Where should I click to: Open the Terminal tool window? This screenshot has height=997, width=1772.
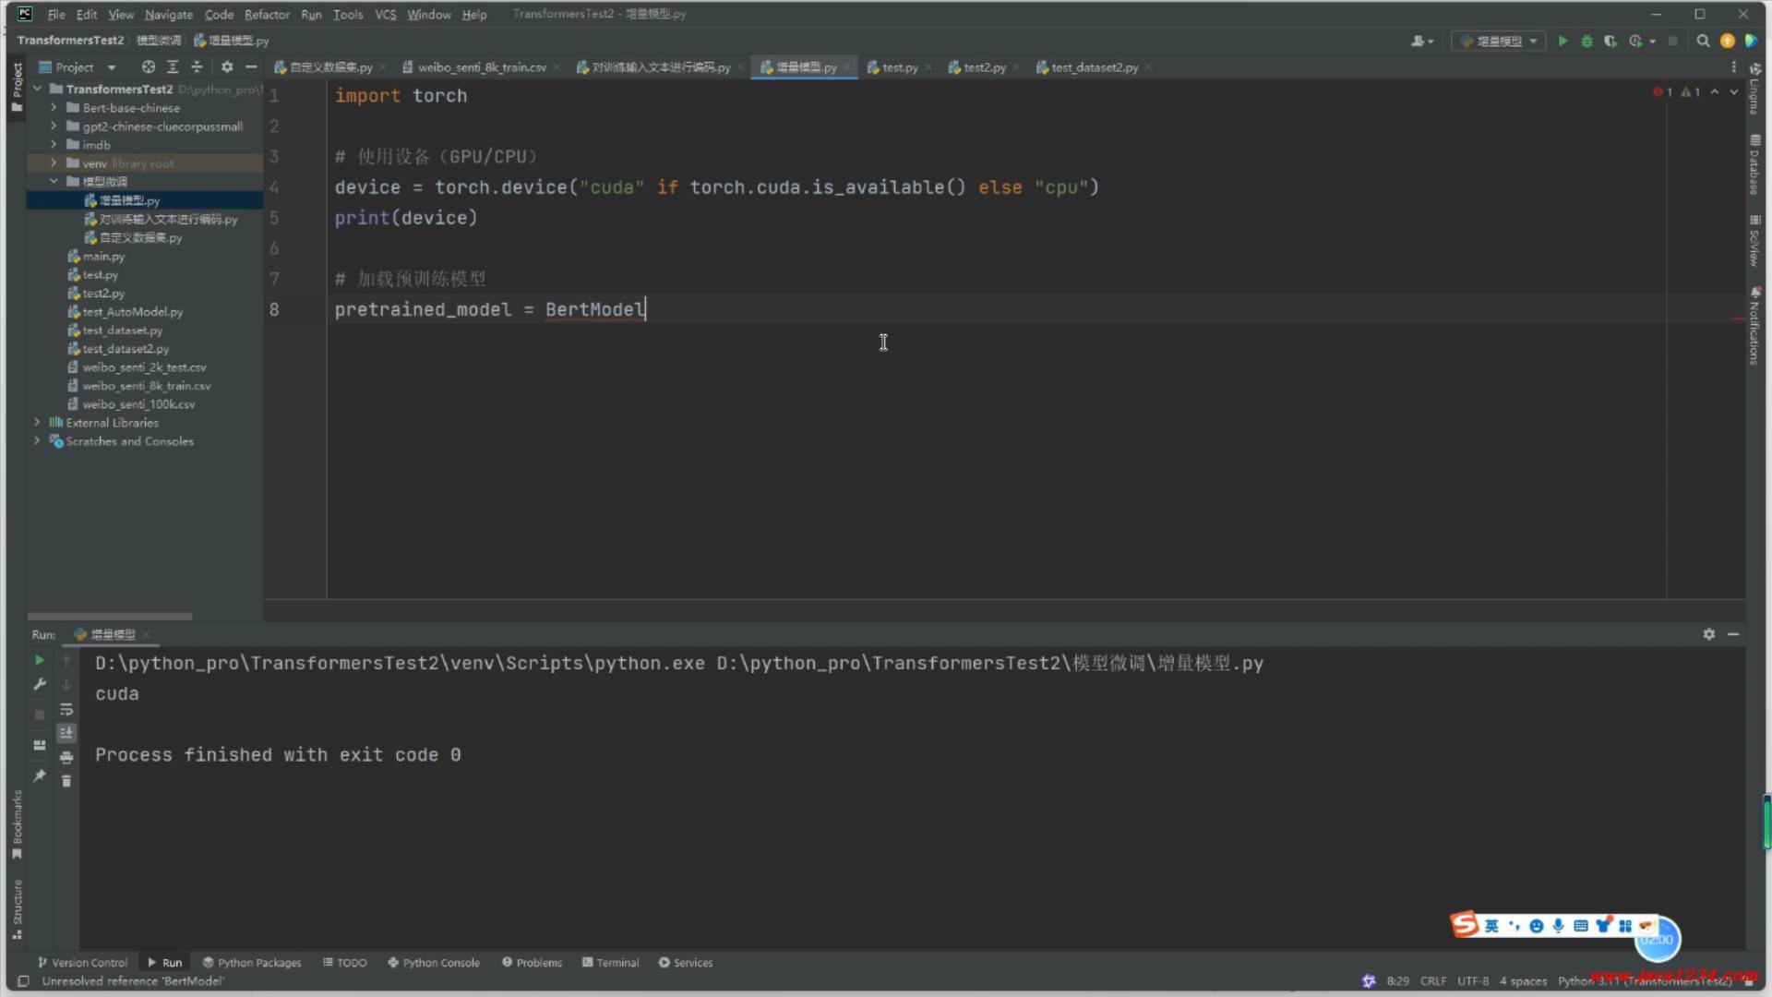pyautogui.click(x=610, y=963)
